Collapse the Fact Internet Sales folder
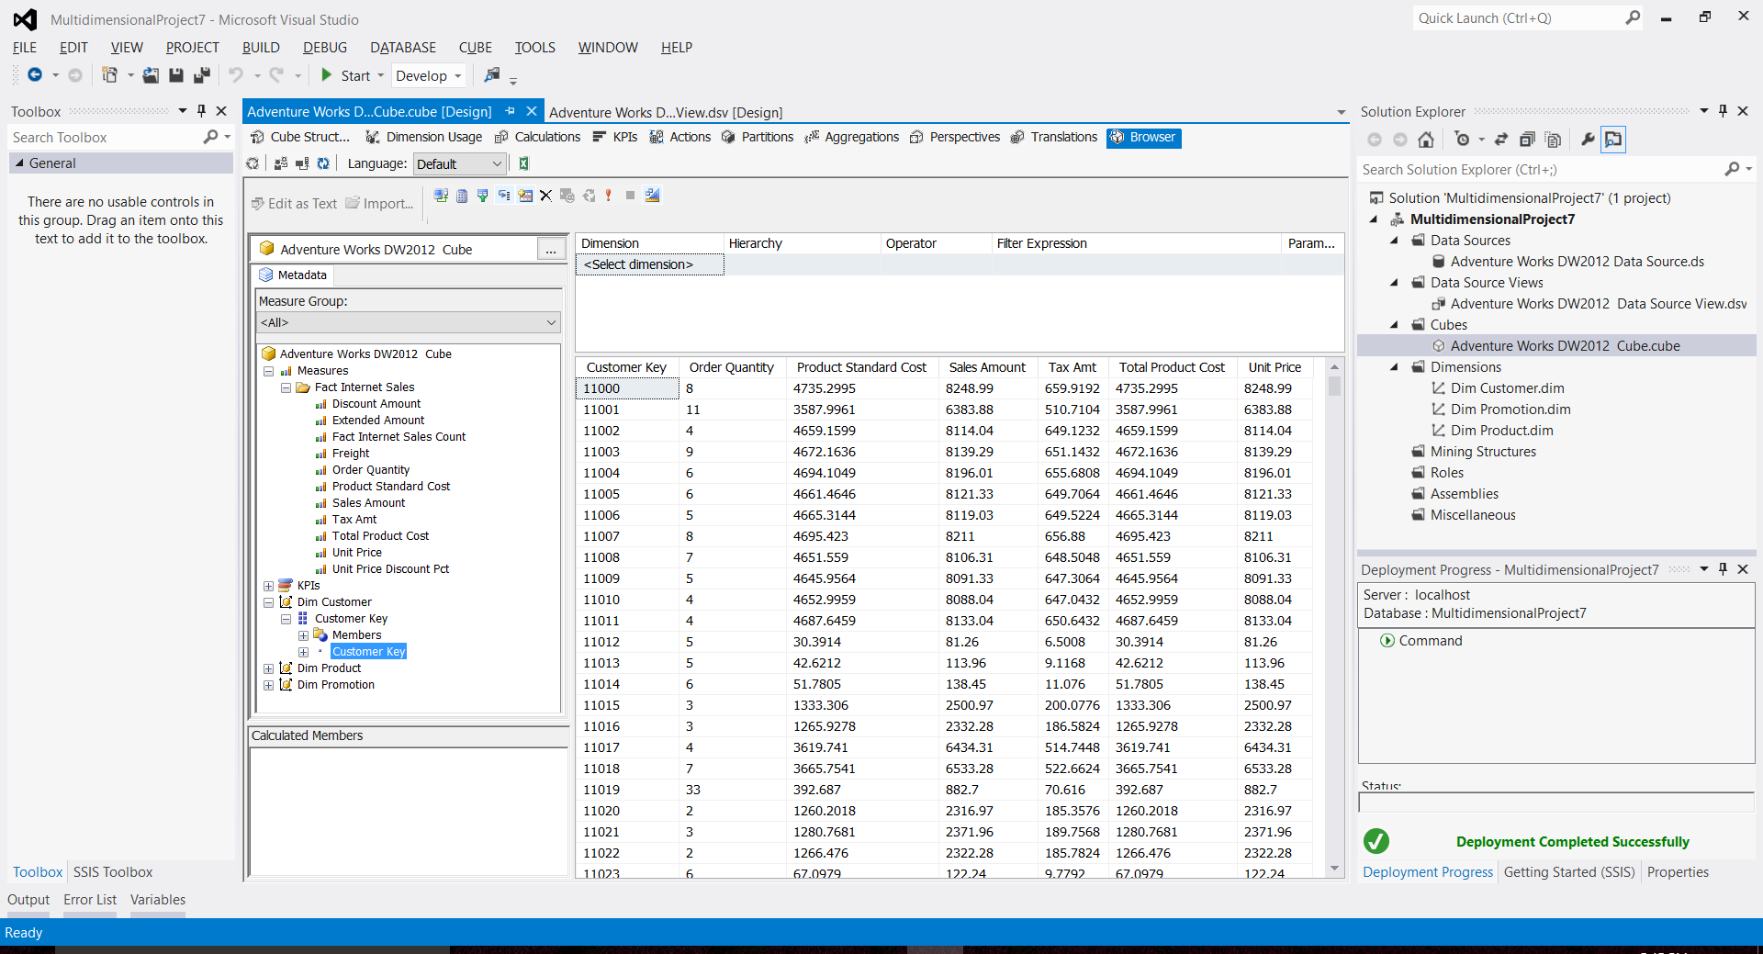 (x=286, y=387)
